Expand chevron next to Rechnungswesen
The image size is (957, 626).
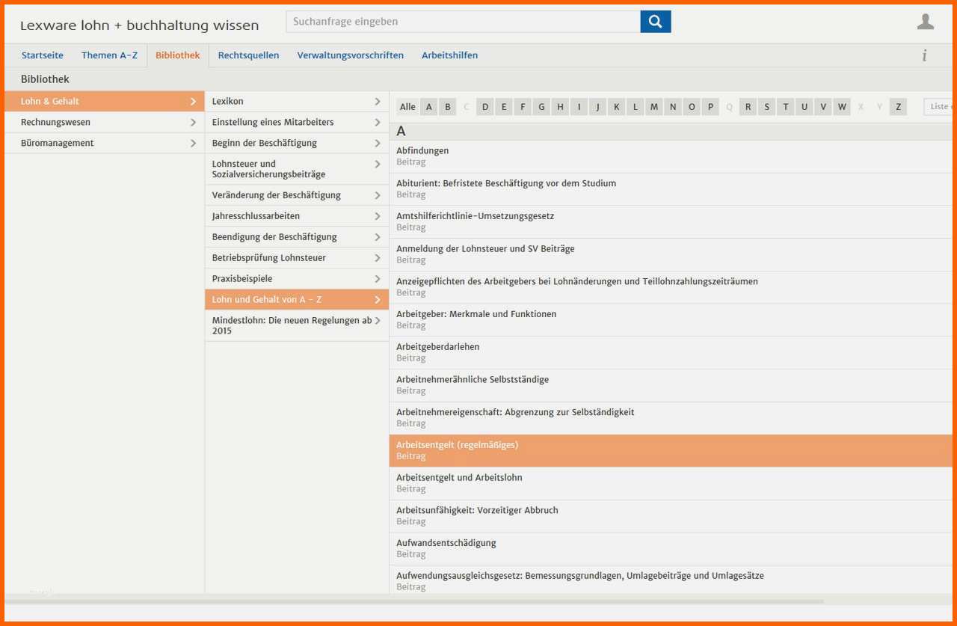pyautogui.click(x=193, y=123)
